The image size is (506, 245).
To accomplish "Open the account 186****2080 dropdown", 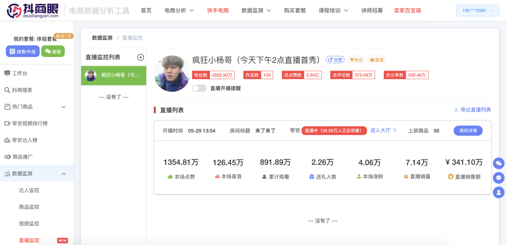I will click(x=477, y=11).
